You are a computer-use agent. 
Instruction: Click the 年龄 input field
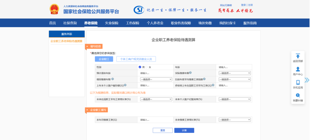point(234,67)
